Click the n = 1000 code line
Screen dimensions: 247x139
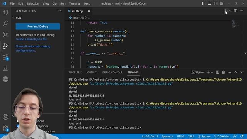pyautogui.click(x=95, y=62)
